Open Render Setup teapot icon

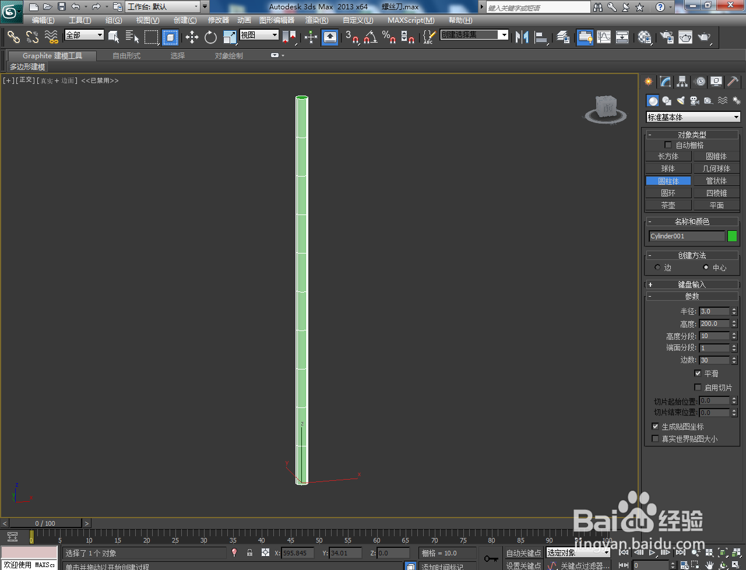click(x=666, y=37)
